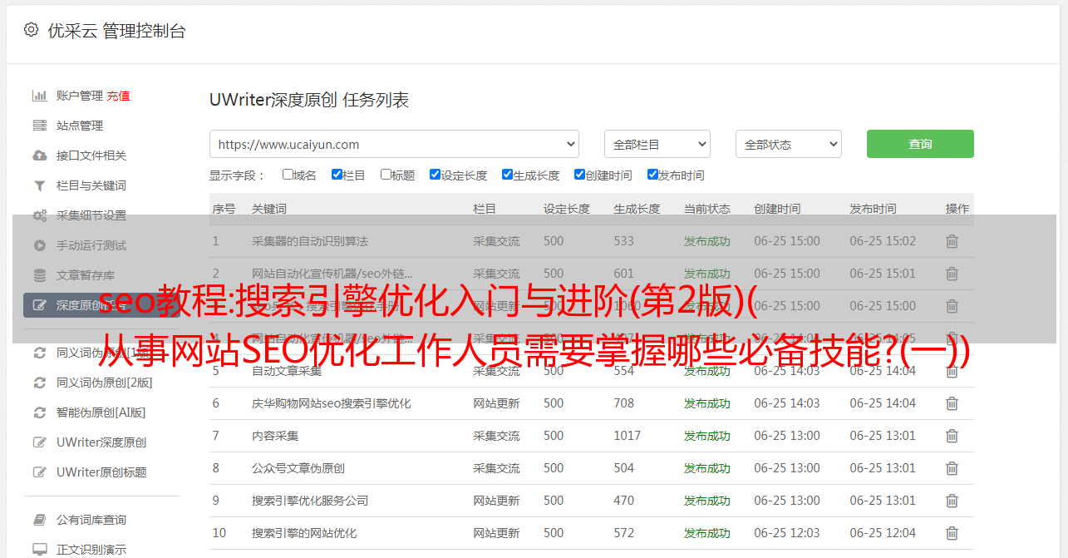Click the server icon for 站点管理
Screen dimensions: 1068x558
[x=39, y=126]
